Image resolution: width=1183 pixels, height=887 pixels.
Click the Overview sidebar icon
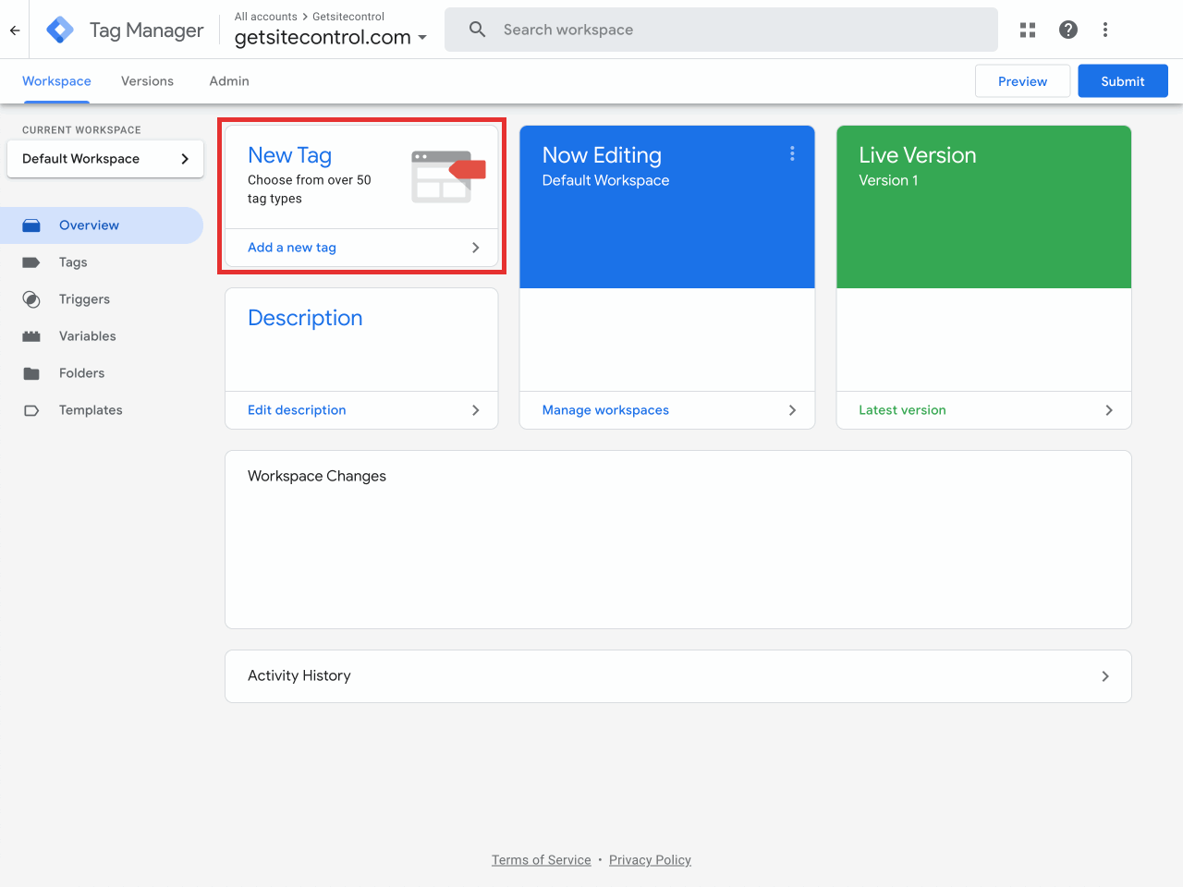31,225
